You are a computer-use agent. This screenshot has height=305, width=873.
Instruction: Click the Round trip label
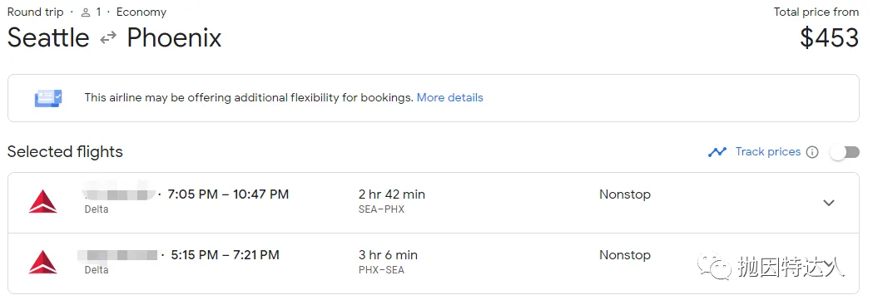click(x=36, y=12)
